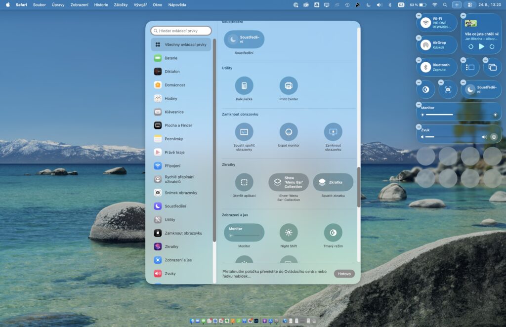
Task: Click the screenshot camera control in Control Center
Action: coord(448,89)
